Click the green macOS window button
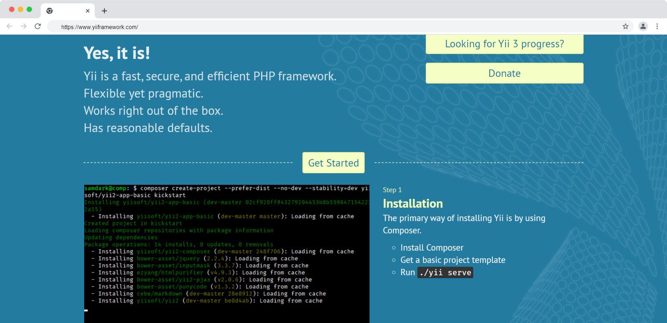This screenshot has height=323, width=667. [x=29, y=9]
